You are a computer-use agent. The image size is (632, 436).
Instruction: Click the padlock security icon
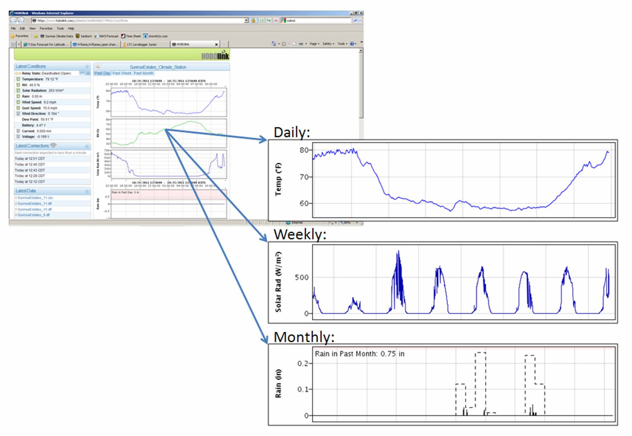click(x=254, y=20)
